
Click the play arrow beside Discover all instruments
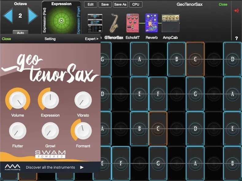click(82, 168)
